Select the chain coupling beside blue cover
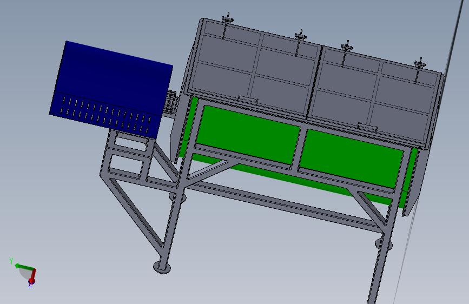This screenshot has height=304, width=469. tap(171, 103)
